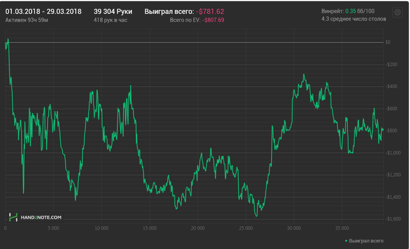Click the '418 рук в час' text
This screenshot has width=410, height=249.
pyautogui.click(x=110, y=20)
